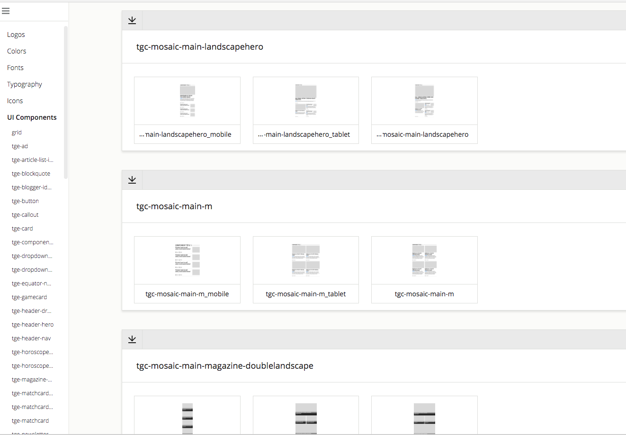The width and height of the screenshot is (626, 435).
Task: Download the tgc-mosaic-main-landscapehero section
Action: [132, 20]
